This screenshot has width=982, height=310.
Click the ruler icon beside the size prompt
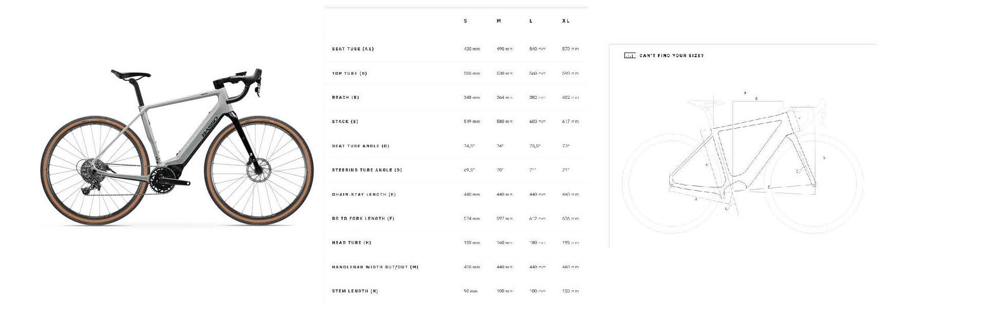630,56
